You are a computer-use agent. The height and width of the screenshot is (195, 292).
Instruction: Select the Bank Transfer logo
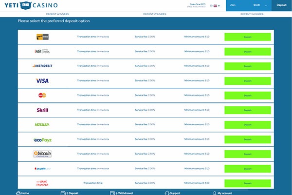tap(42, 183)
